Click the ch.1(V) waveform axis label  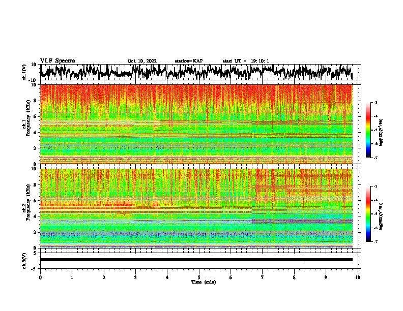tap(24, 72)
